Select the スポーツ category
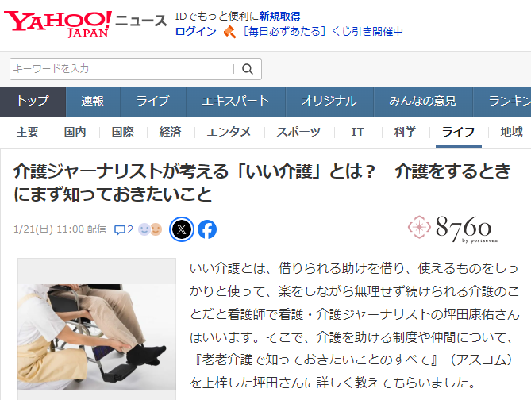The width and height of the screenshot is (531, 400). (298, 132)
